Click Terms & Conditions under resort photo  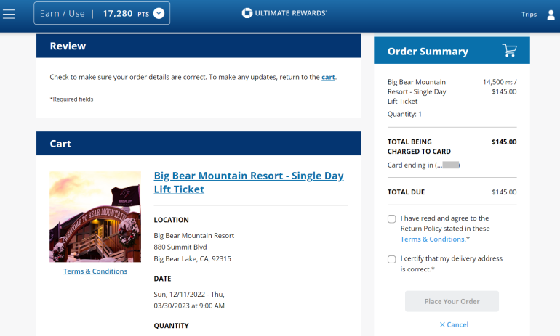95,271
